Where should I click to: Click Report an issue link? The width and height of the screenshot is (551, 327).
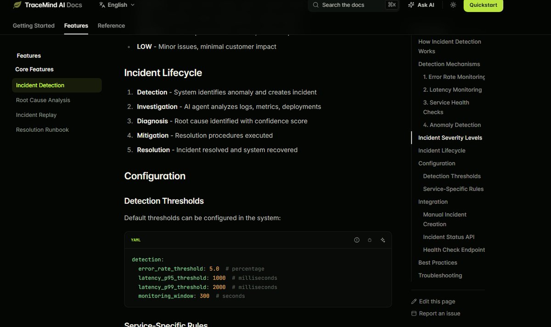(436, 314)
